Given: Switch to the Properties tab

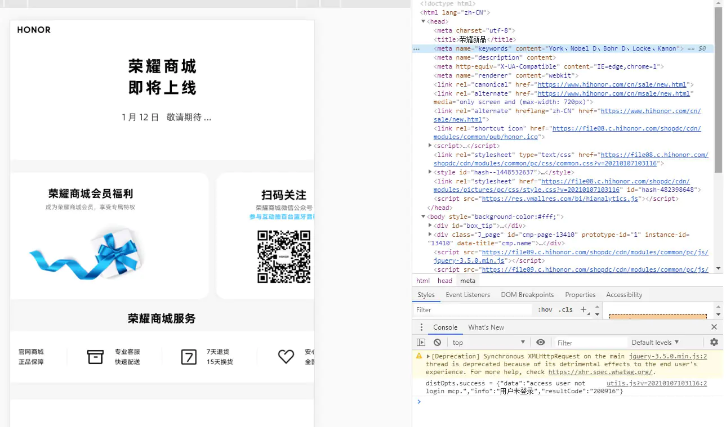Looking at the screenshot, I should [x=580, y=295].
